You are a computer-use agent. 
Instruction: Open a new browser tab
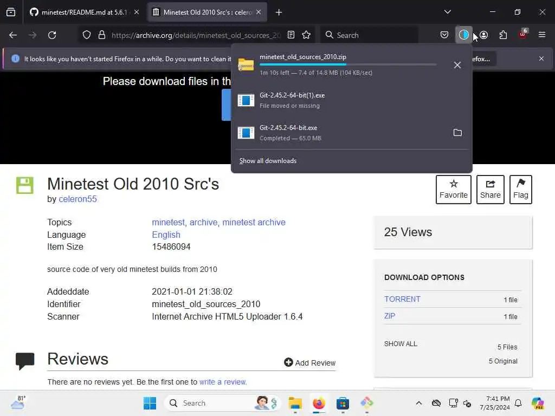(x=279, y=12)
